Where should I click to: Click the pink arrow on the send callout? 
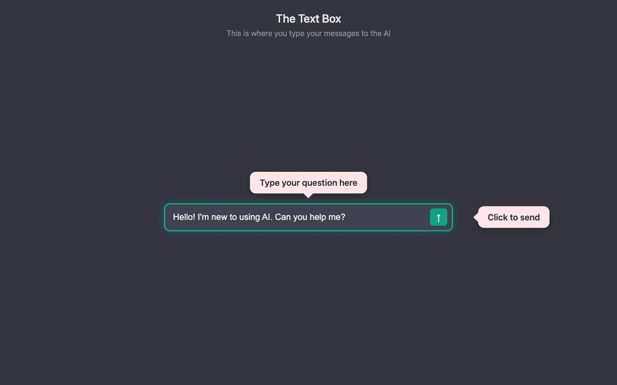click(476, 217)
